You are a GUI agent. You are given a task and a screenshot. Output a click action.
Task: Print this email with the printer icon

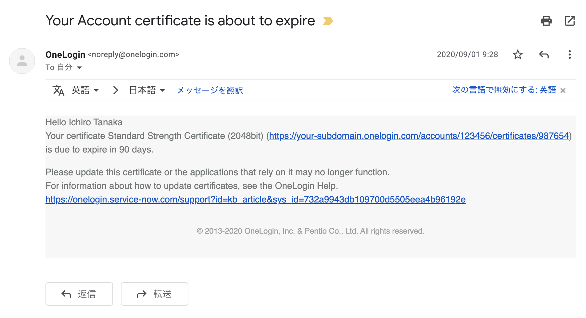546,21
